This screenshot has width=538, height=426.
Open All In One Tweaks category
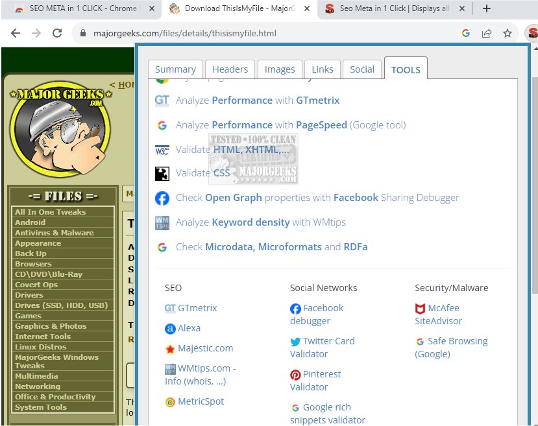tap(50, 212)
